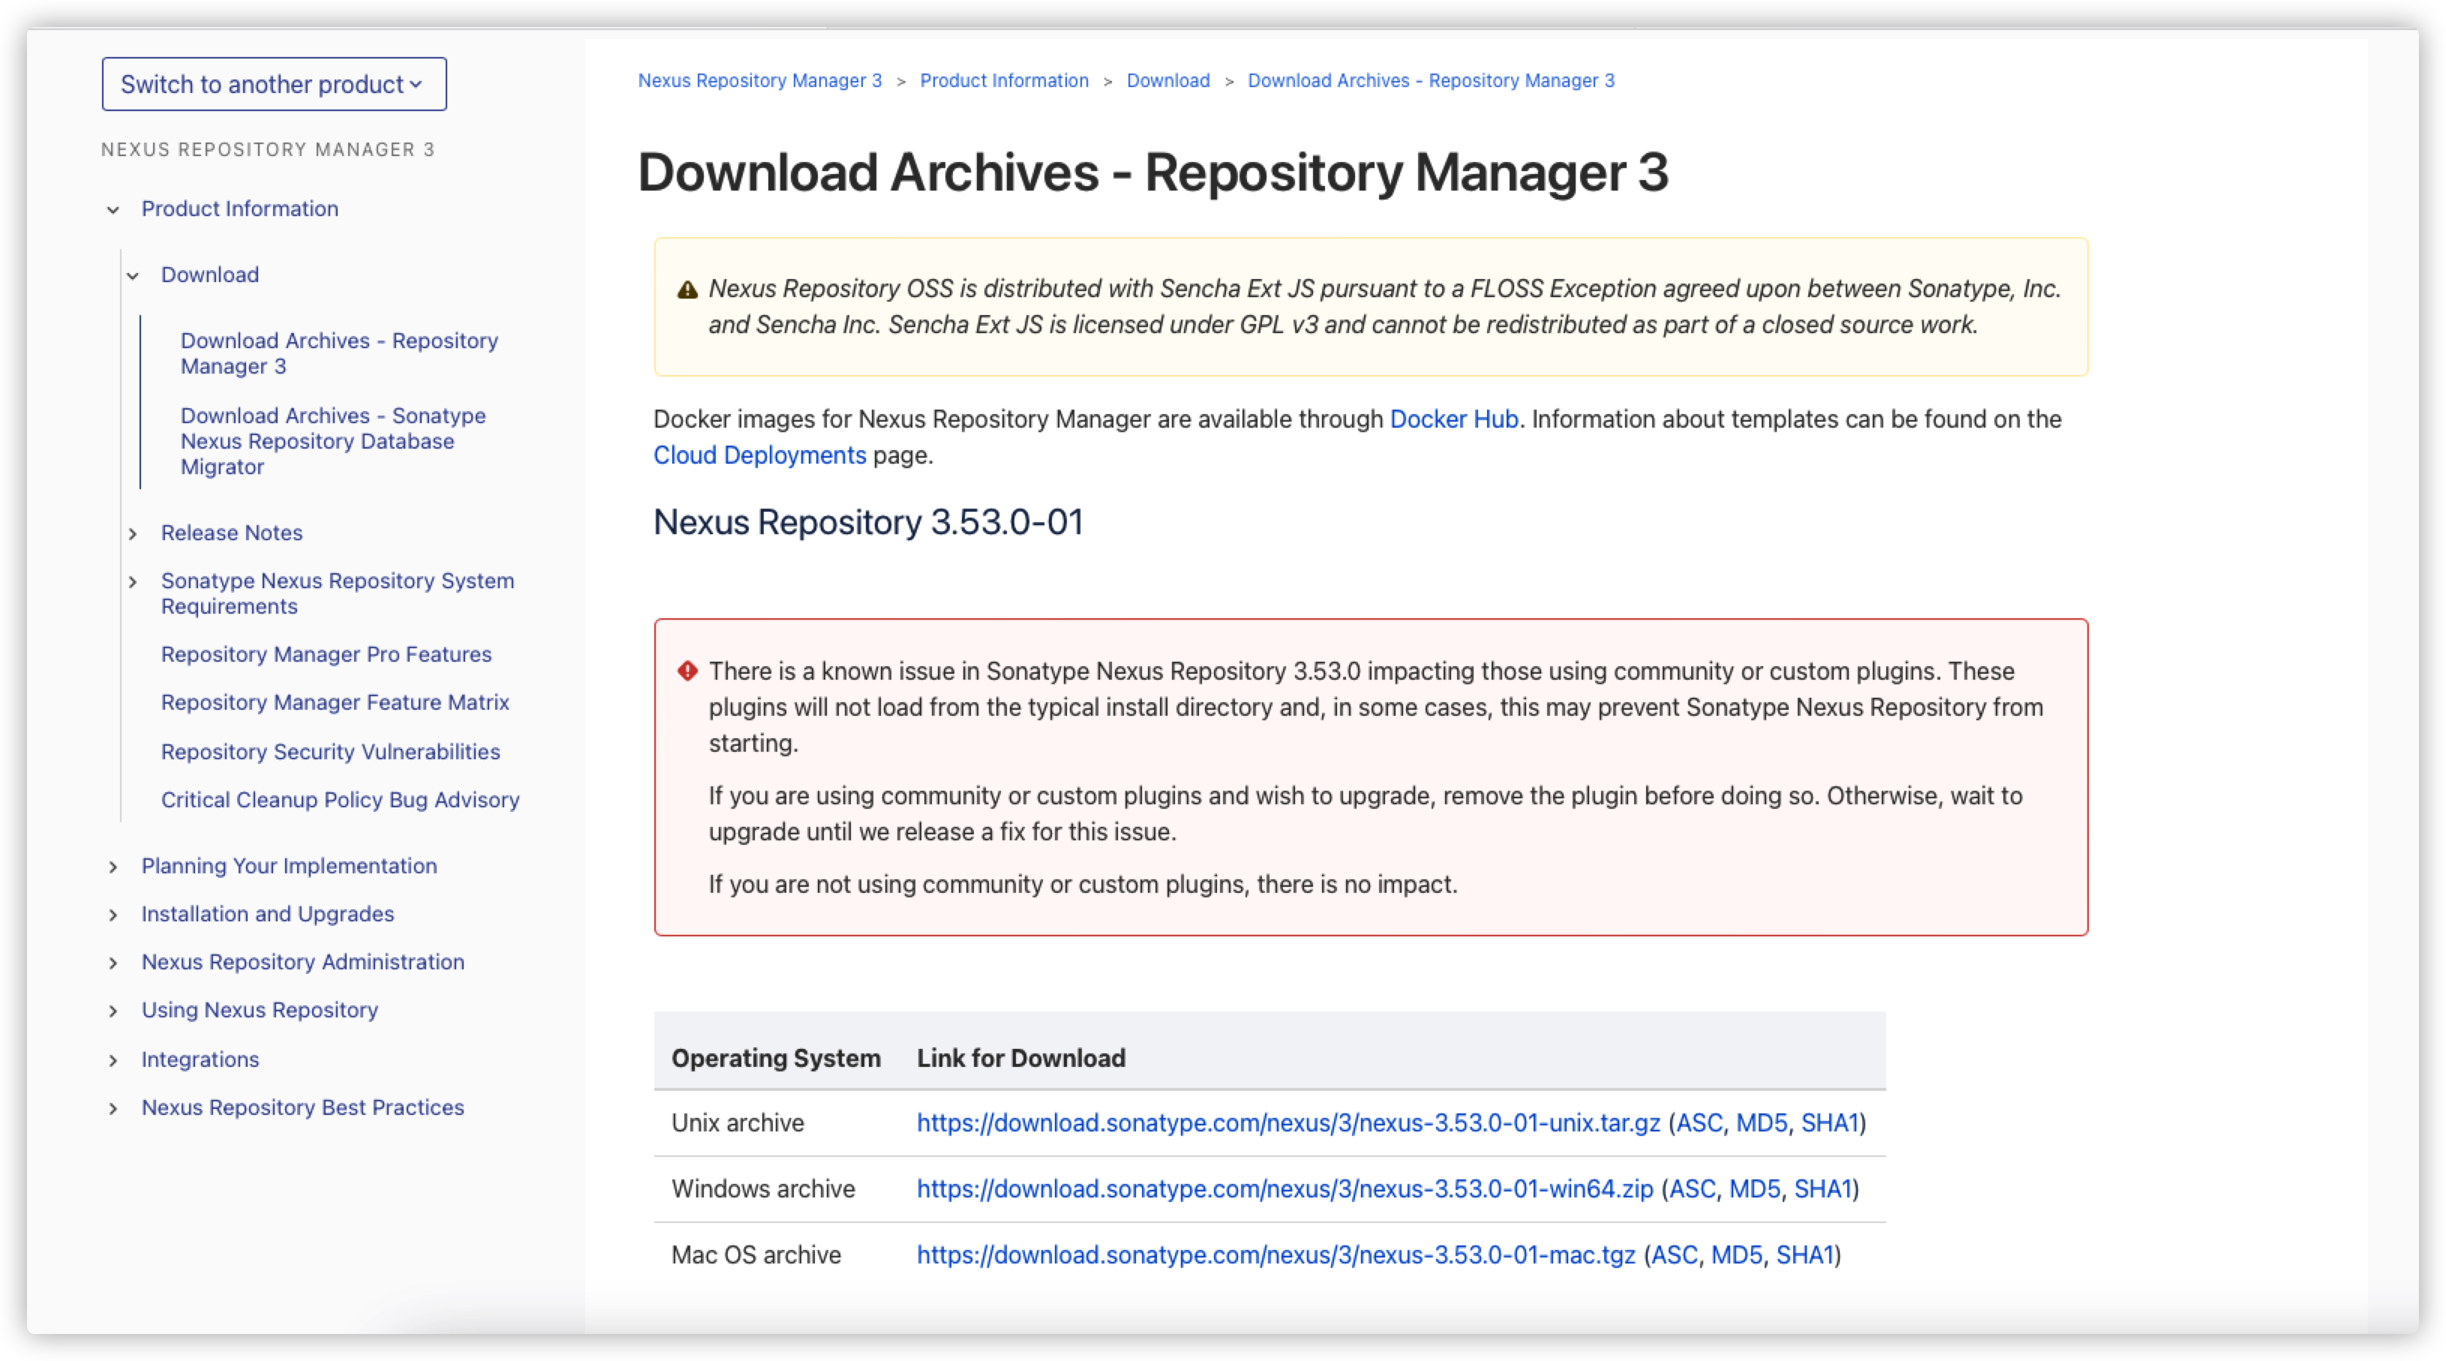Click the warning triangle icon in yellow notice
This screenshot has width=2446, height=1361.
687,290
